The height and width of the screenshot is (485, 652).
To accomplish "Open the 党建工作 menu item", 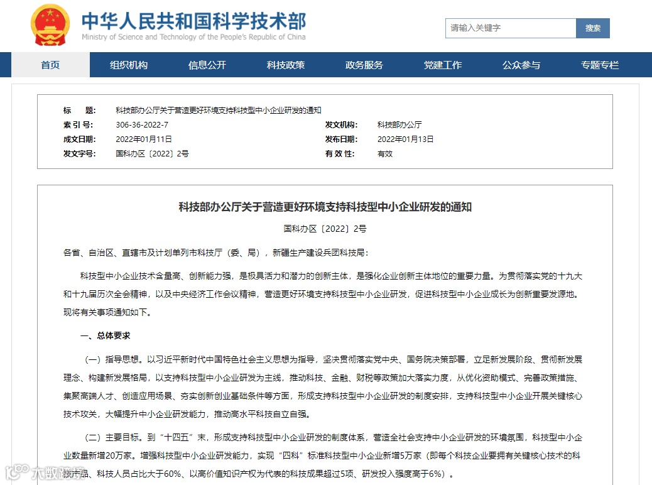I will click(x=443, y=65).
